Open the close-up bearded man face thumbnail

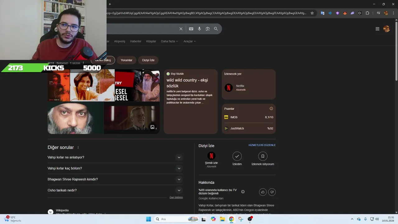[x=75, y=119]
